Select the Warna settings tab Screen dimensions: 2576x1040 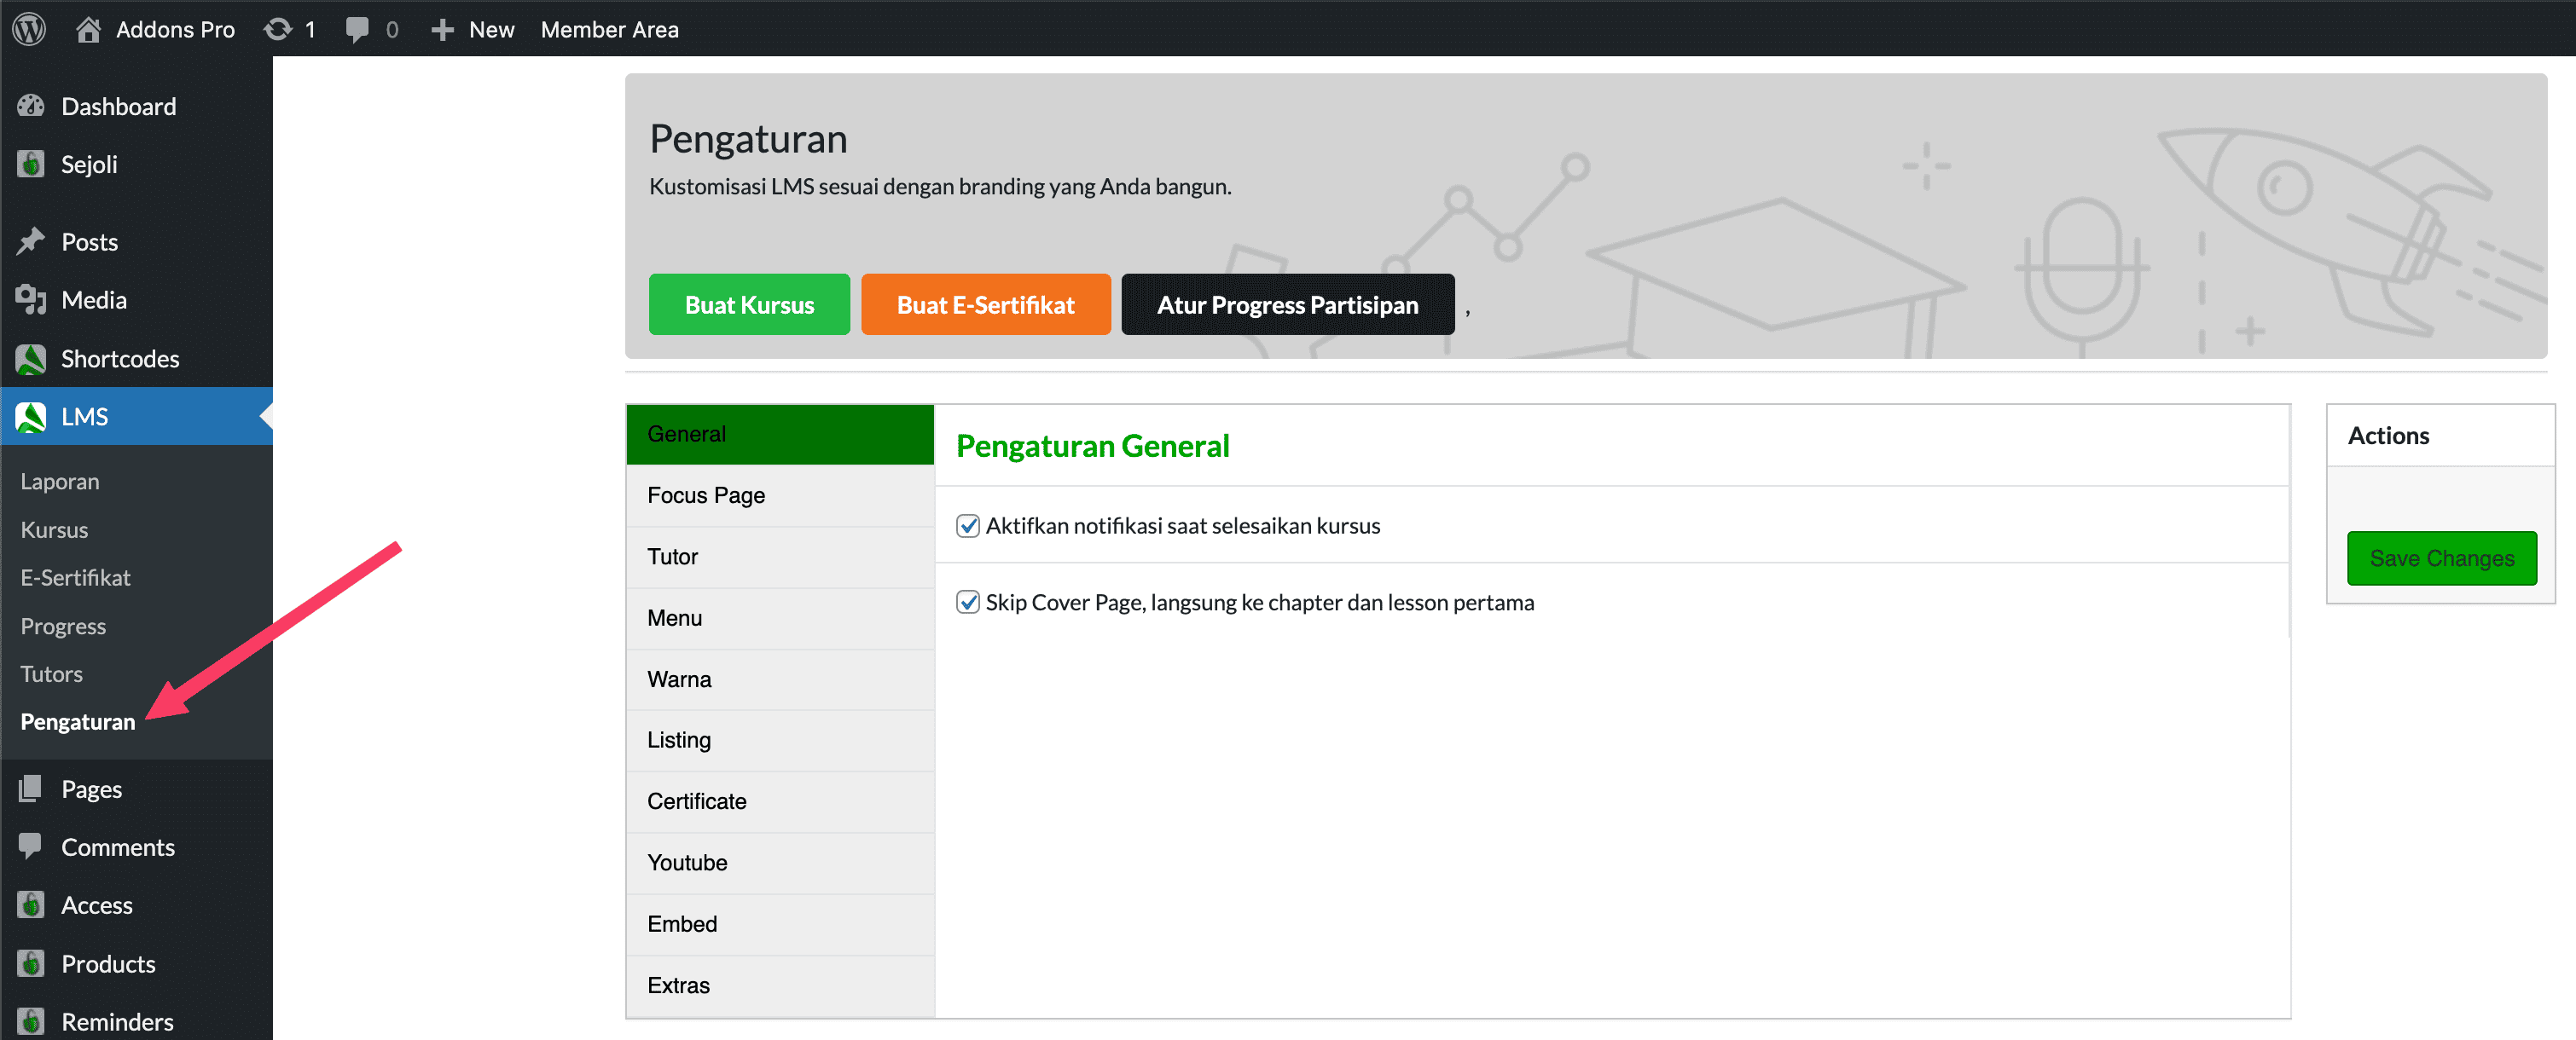pyautogui.click(x=679, y=679)
